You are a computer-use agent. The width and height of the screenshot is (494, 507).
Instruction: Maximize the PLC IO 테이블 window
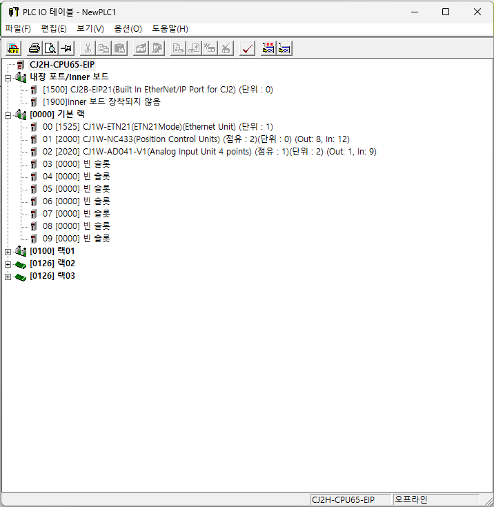[x=446, y=12]
